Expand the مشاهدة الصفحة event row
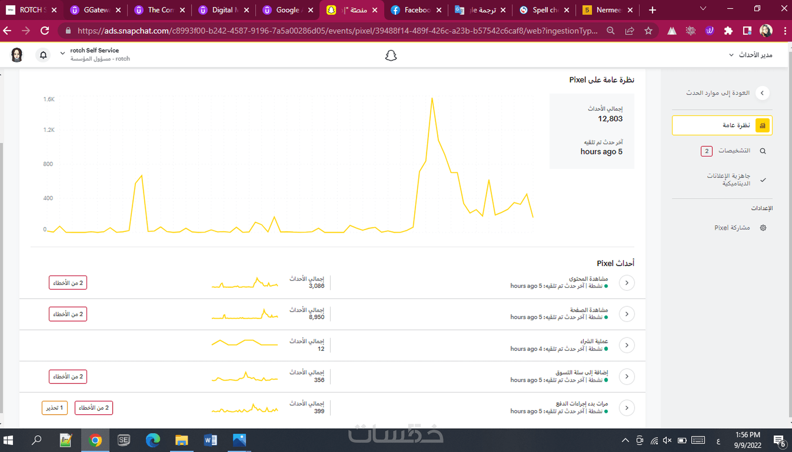The image size is (792, 452). click(627, 314)
